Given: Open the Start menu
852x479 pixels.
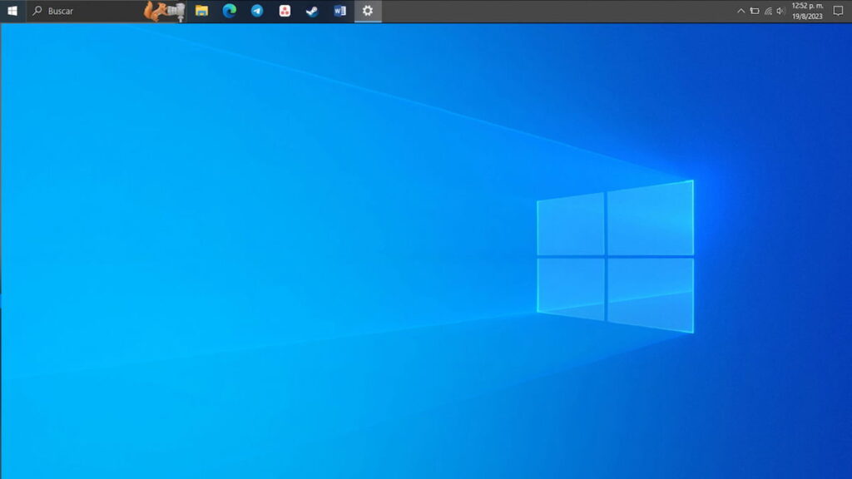Looking at the screenshot, I should [x=12, y=11].
